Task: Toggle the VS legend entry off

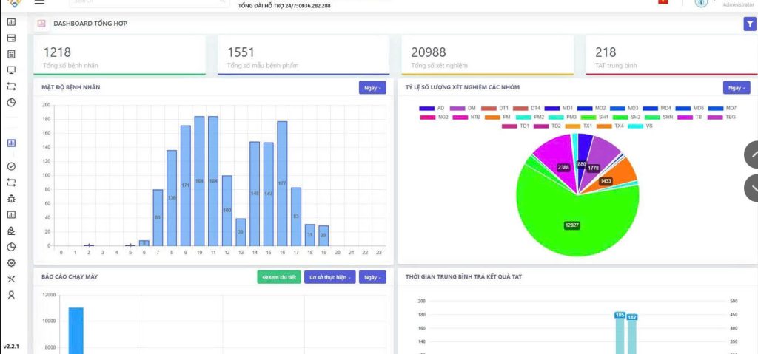Action: click(x=641, y=126)
